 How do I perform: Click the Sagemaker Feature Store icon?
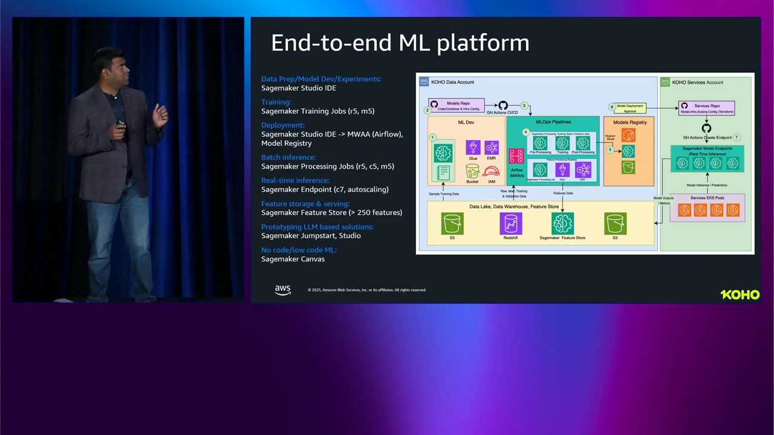(562, 224)
